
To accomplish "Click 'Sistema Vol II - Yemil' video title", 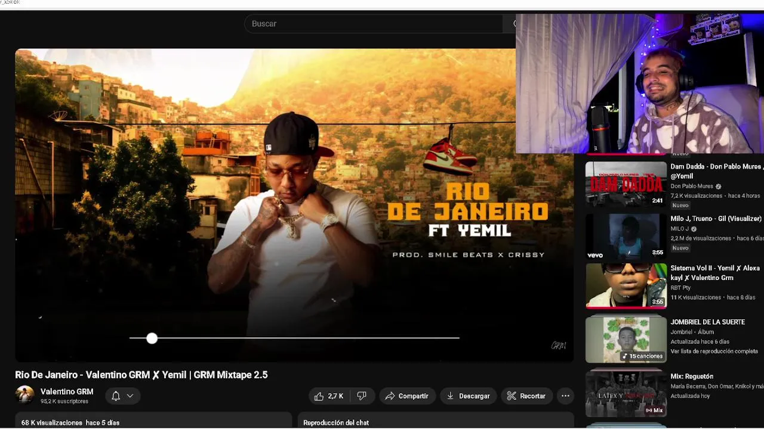I will tap(715, 273).
